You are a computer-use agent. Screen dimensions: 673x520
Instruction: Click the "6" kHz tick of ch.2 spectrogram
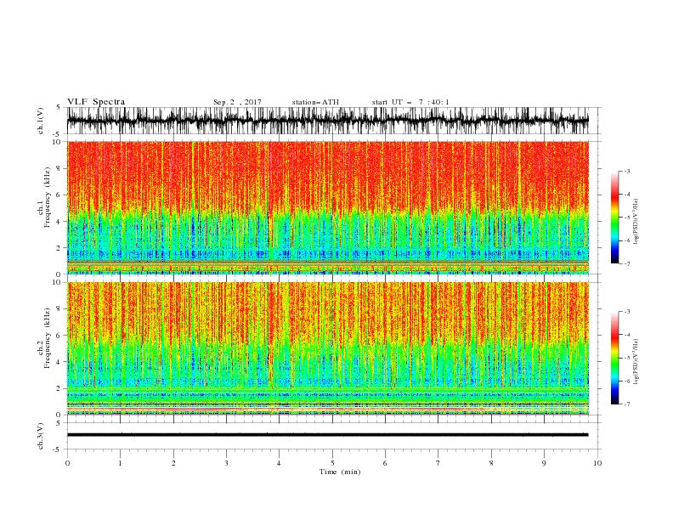coord(59,336)
